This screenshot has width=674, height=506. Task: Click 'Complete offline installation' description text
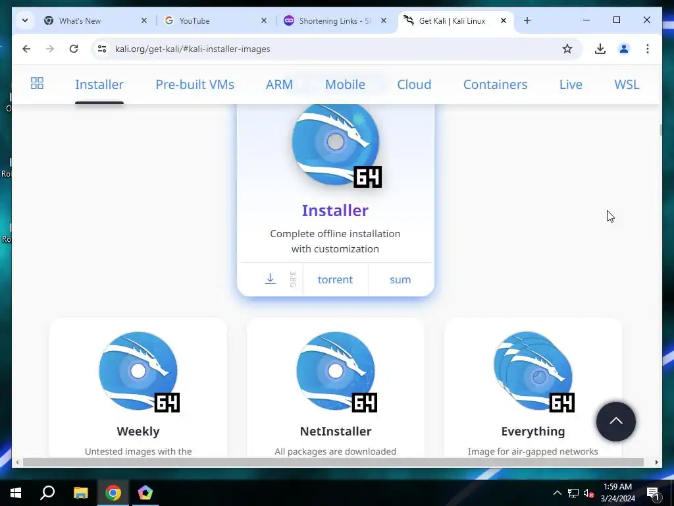[335, 241]
